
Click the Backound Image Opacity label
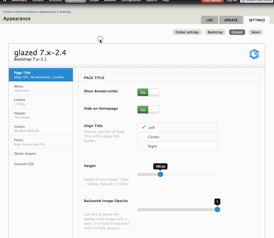[106, 201]
